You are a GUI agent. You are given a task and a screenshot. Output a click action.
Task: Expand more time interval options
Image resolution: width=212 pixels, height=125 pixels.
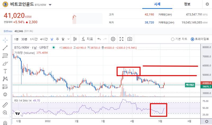[x=68, y=39]
